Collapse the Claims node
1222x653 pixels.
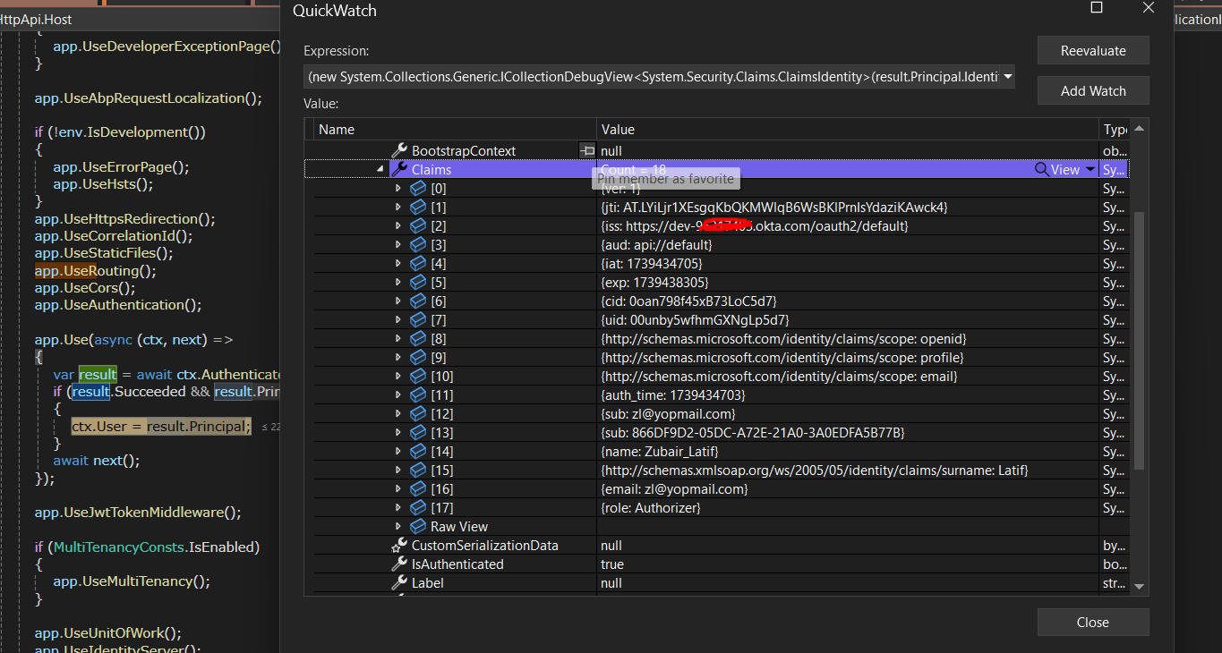[380, 170]
